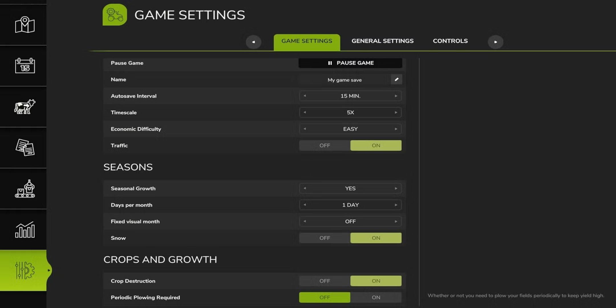Viewport: 616px width, 308px height.
Task: Raise Economic Difficulty with right arrow
Action: point(396,129)
